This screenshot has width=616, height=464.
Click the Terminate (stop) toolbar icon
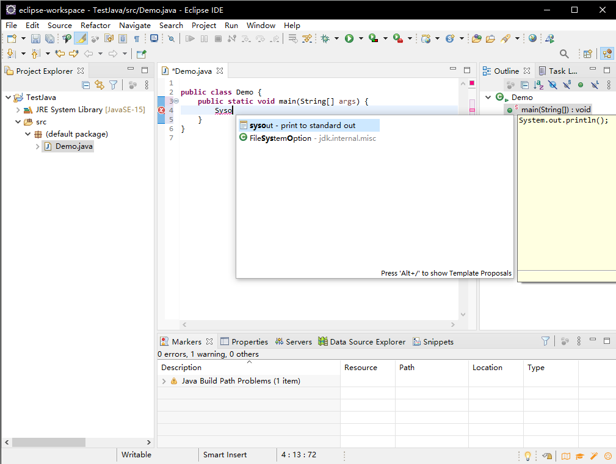pos(219,38)
